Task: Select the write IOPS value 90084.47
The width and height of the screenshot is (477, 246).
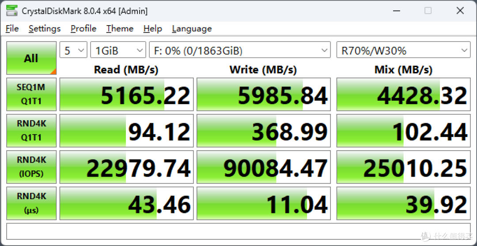Action: (x=263, y=167)
